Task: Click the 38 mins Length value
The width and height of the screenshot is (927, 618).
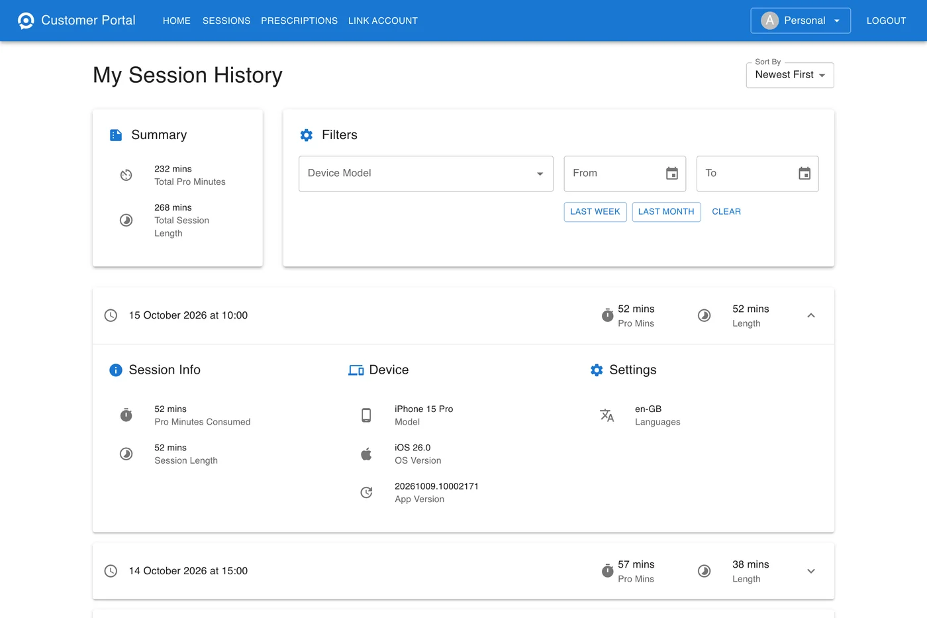Action: [x=751, y=564]
